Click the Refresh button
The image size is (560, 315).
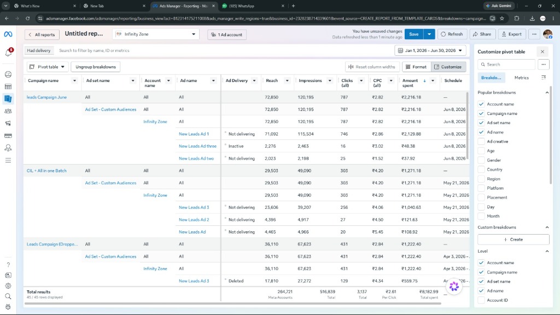coord(452,34)
